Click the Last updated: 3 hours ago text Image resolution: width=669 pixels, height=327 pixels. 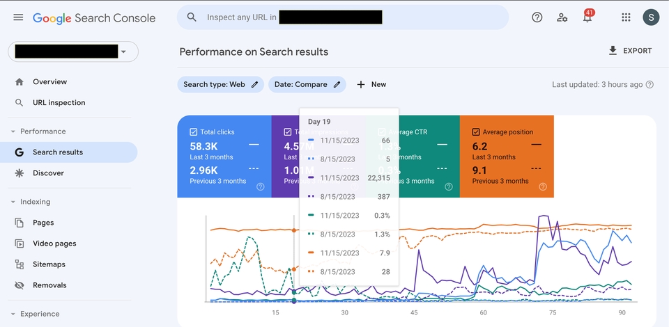(x=597, y=84)
